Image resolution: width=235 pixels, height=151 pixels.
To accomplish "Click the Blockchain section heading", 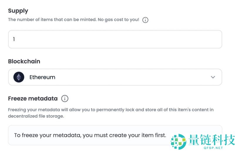I will coord(24,61).
